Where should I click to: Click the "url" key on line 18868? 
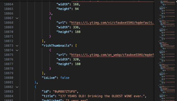tap(61, 23)
